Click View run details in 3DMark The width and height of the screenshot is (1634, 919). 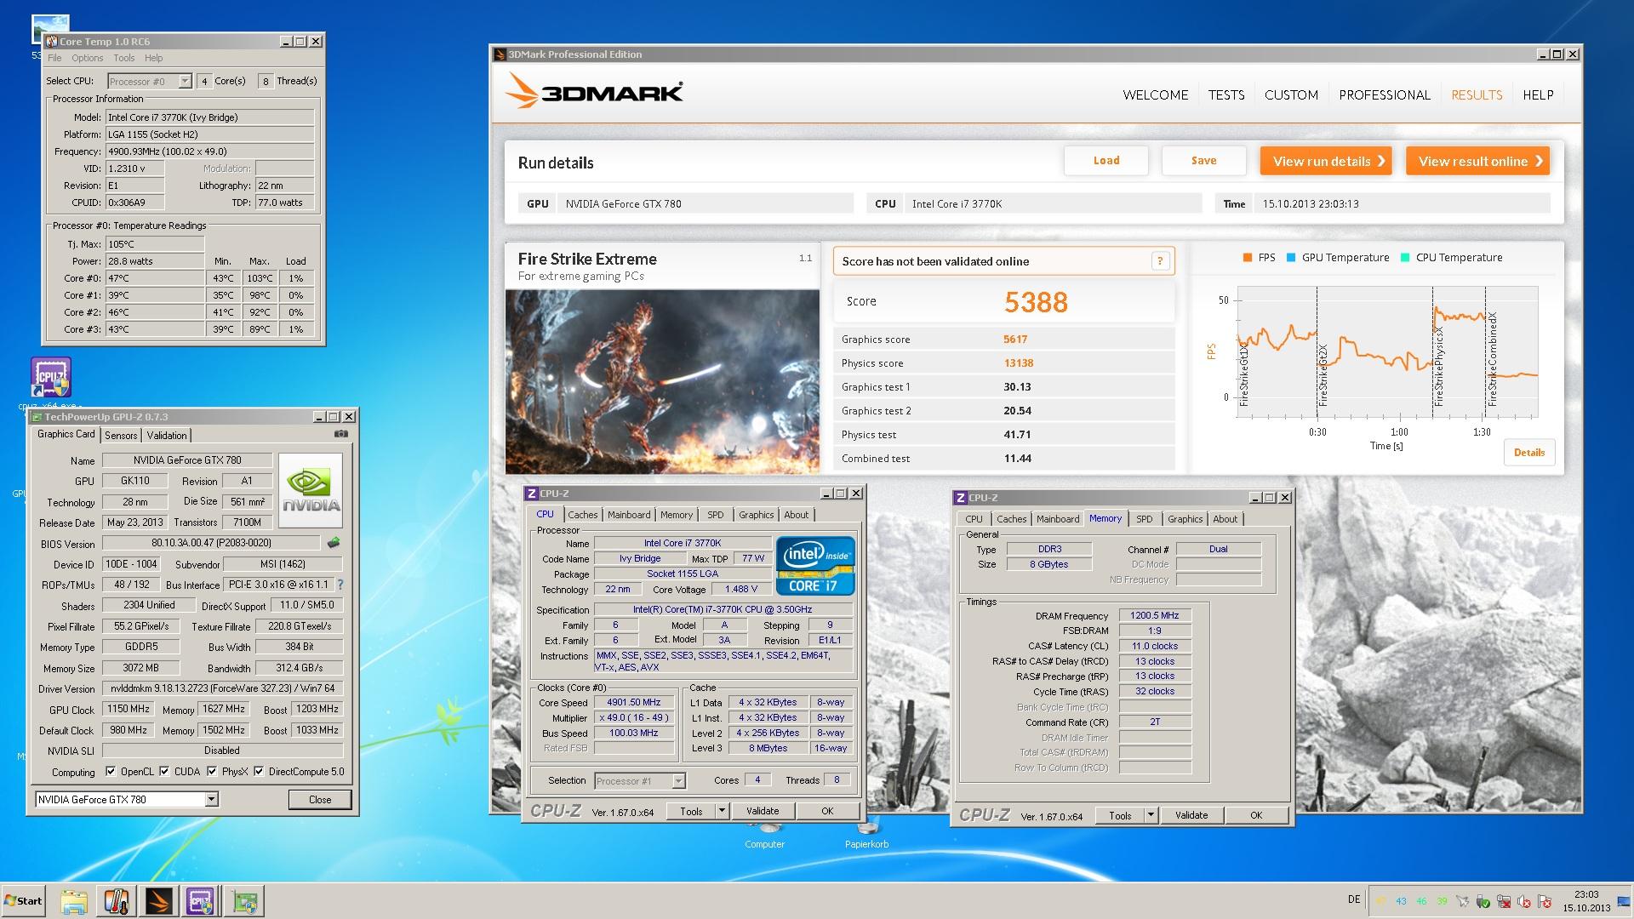coord(1326,161)
